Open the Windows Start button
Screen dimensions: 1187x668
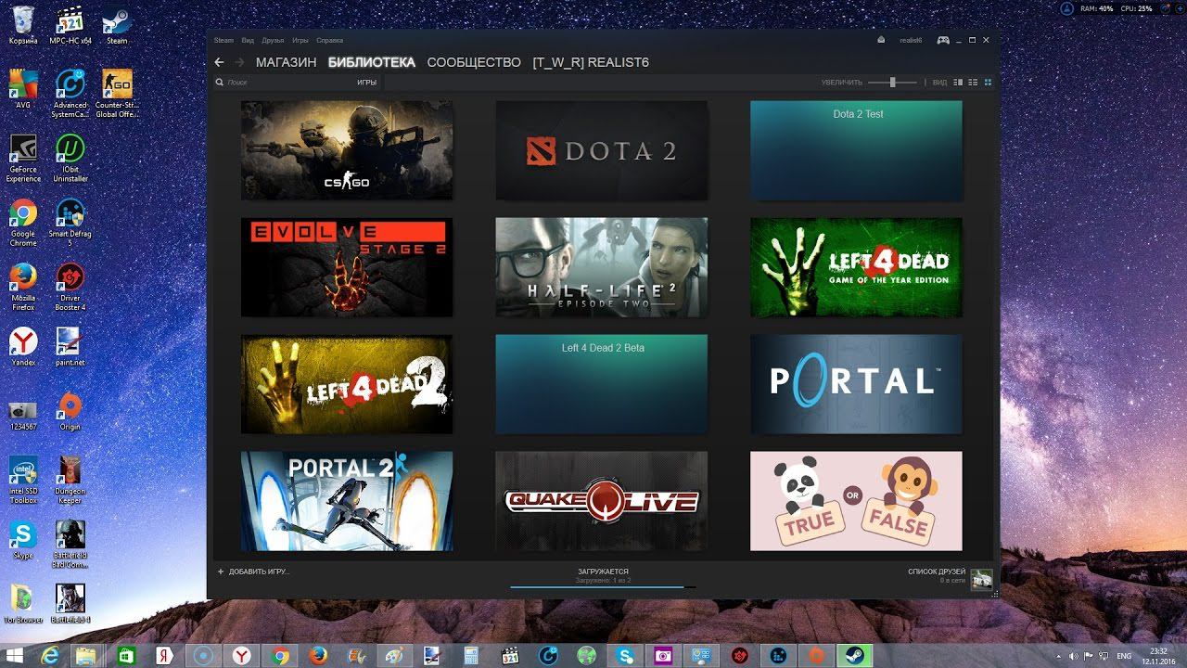(15, 655)
